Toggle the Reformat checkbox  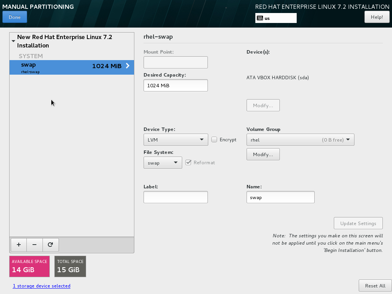tap(188, 162)
